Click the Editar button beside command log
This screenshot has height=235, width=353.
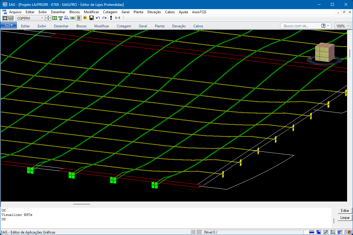345,211
